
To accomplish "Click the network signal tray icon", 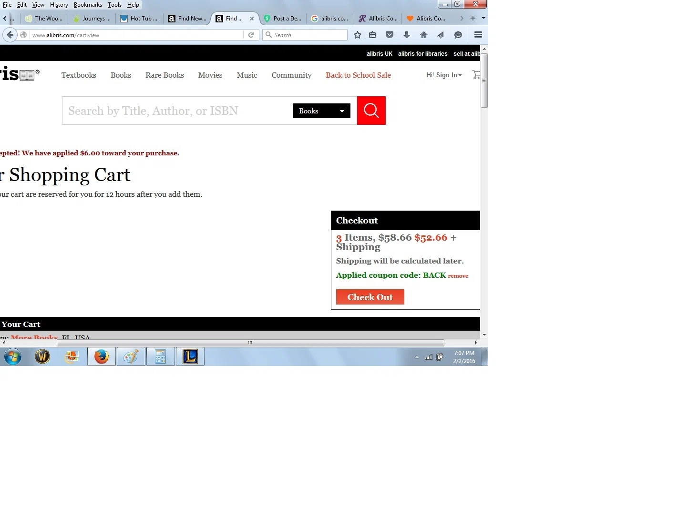I will point(429,357).
